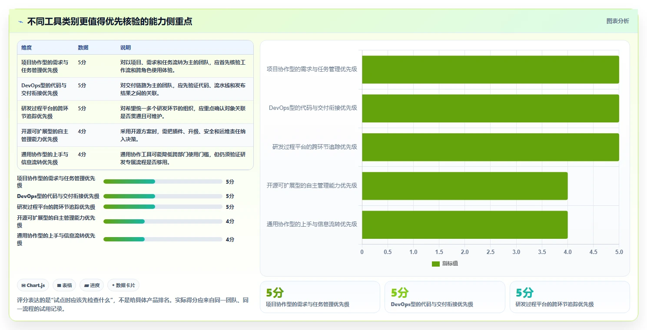
Task: Click the description starting 通用协作工具可能降低
Action: click(183, 158)
